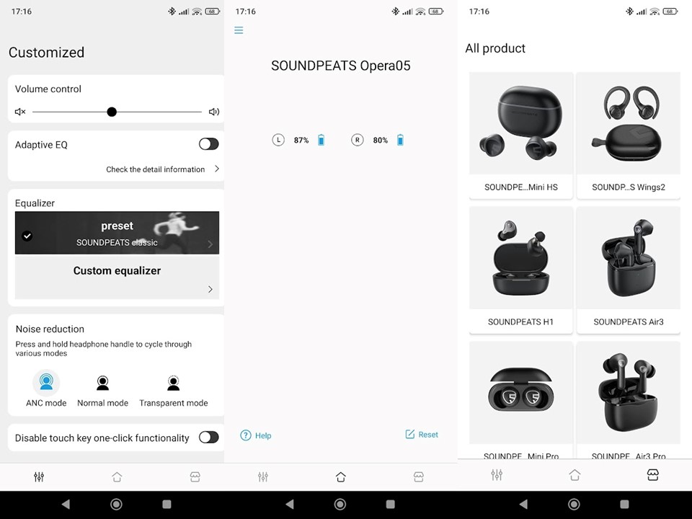692x519 pixels.
Task: Open the SOUNDPE...Mini HS product thumbnail
Action: point(521,123)
